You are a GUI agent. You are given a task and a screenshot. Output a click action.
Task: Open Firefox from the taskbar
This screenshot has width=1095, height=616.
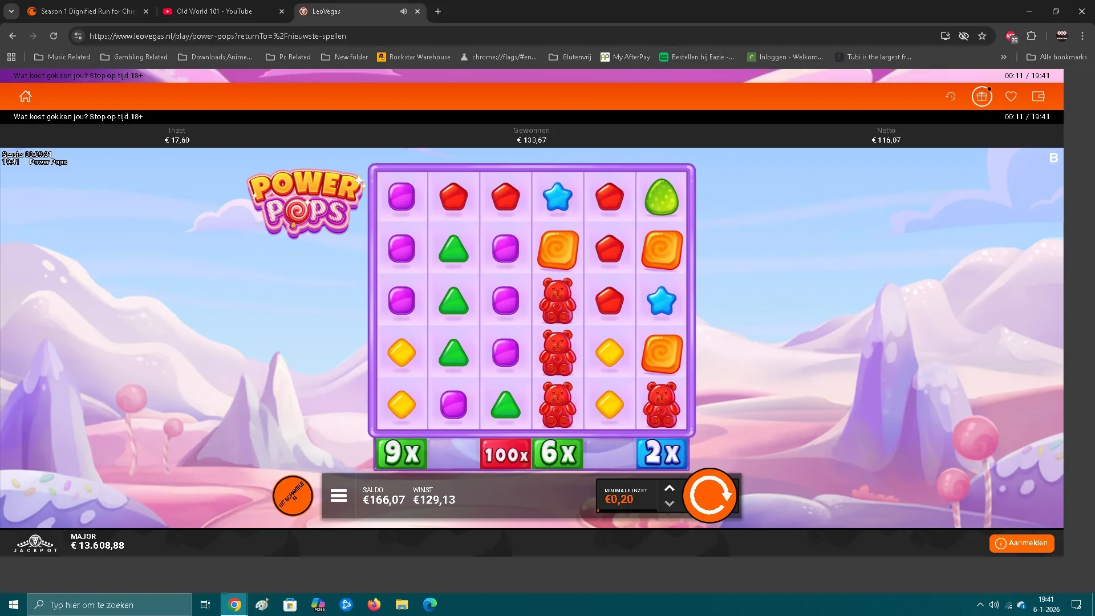click(x=374, y=605)
